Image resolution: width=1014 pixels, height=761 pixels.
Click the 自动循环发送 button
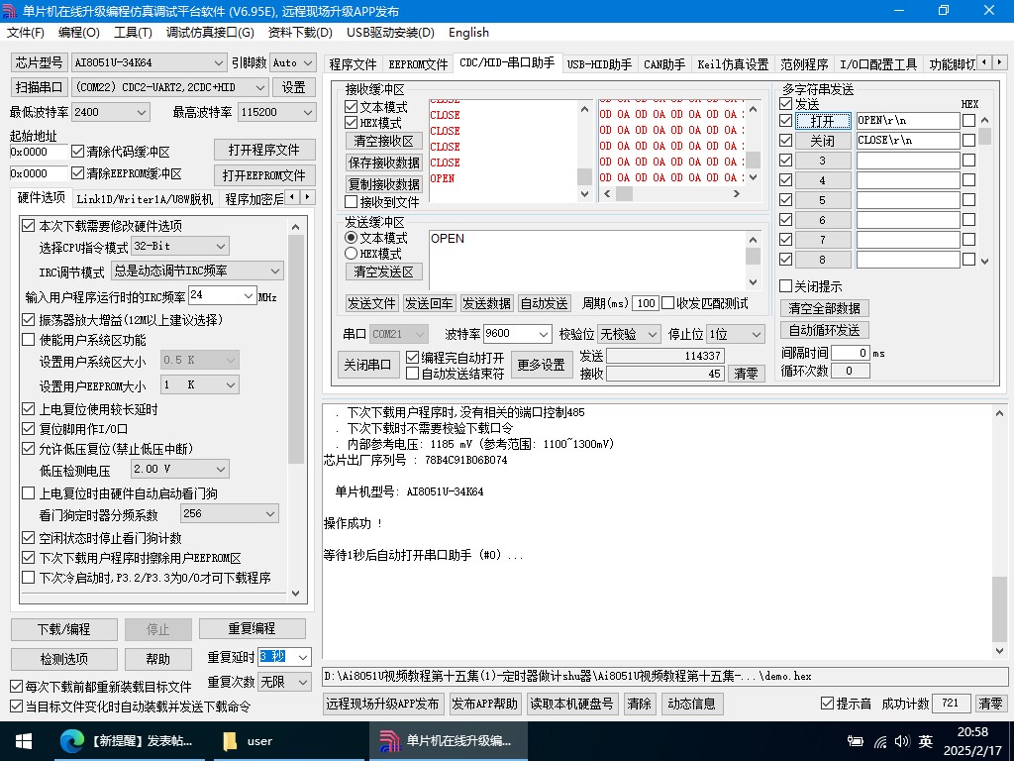tap(824, 330)
